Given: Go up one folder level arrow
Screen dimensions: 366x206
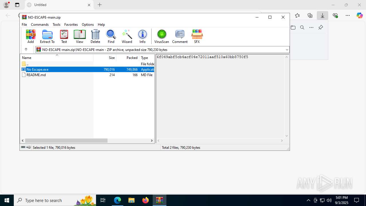Looking at the screenshot, I should click(x=26, y=49).
